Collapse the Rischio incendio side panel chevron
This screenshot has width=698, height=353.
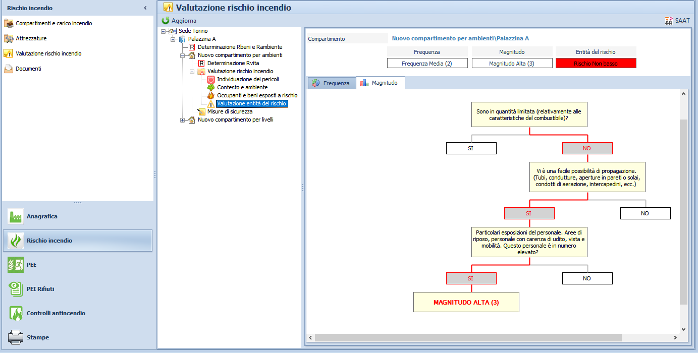145,8
